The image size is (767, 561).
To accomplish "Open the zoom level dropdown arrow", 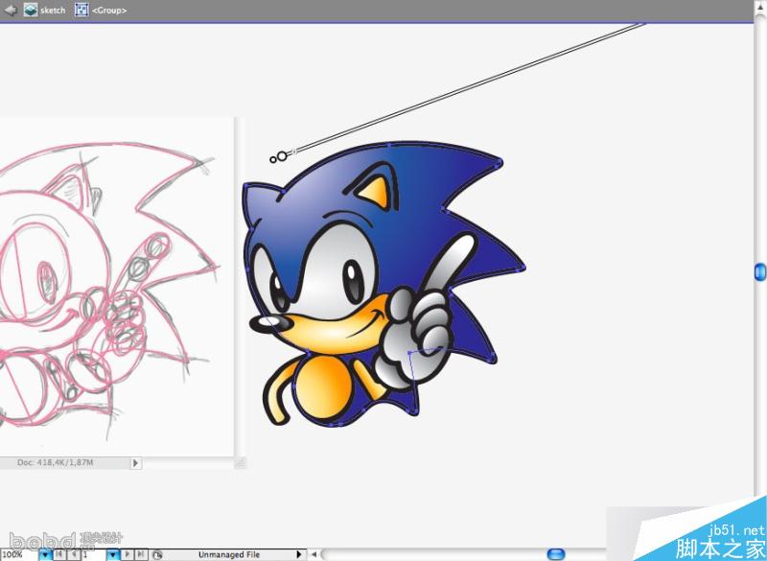I will 45,554.
